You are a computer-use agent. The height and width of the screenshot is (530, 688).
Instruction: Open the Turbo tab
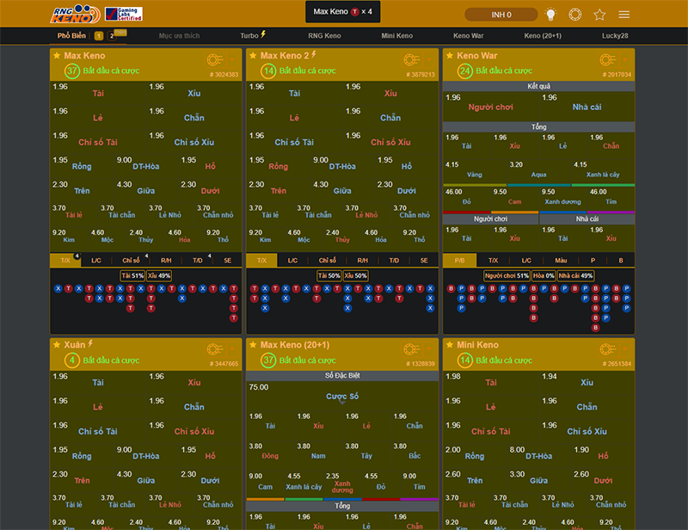click(253, 35)
